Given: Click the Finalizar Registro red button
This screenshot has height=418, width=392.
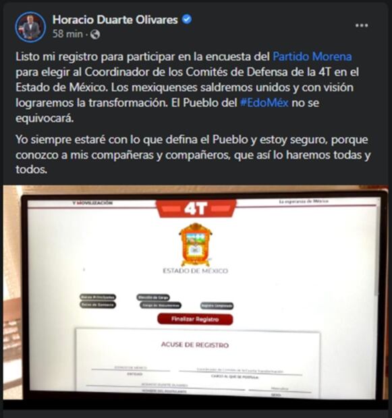Looking at the screenshot, I should (195, 319).
